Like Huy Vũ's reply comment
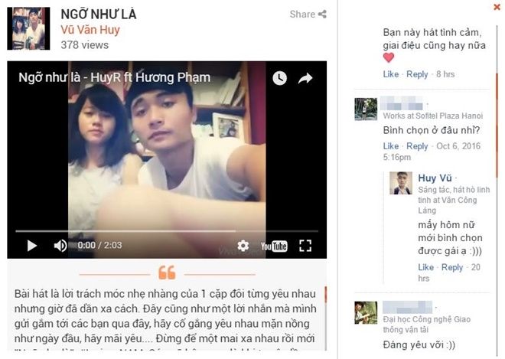Image resolution: width=505 pixels, height=359 pixels. coord(425,267)
